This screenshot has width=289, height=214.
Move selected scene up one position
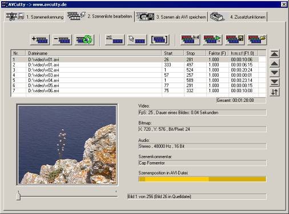pos(274,63)
